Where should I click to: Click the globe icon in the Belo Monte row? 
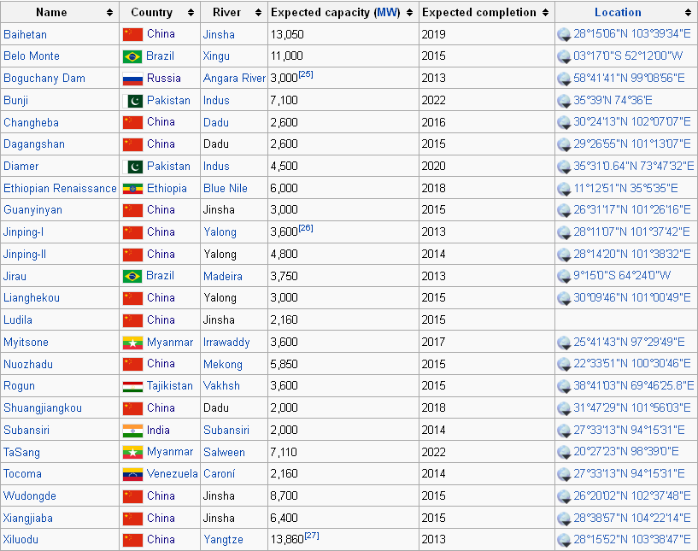564,56
